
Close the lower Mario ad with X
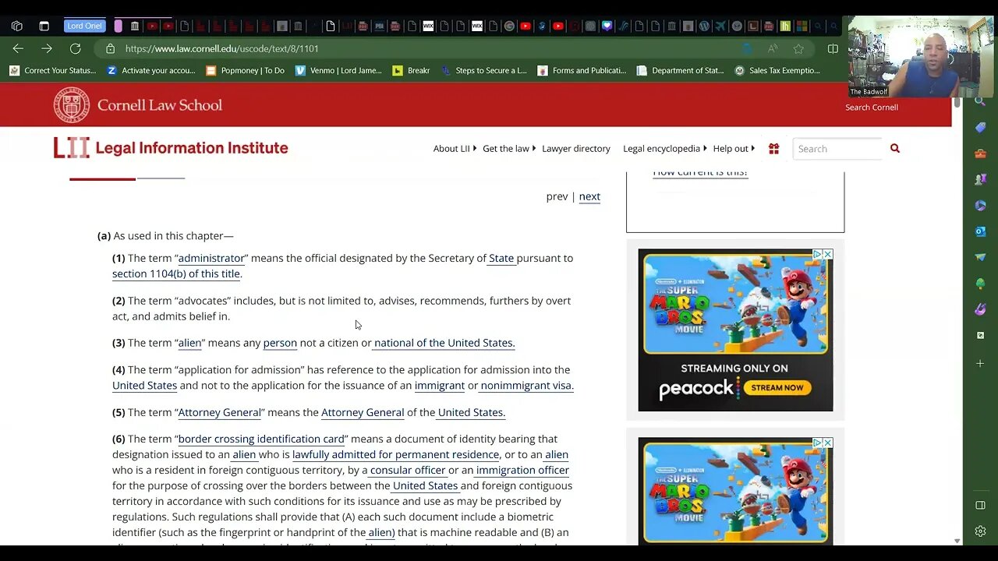(x=828, y=443)
